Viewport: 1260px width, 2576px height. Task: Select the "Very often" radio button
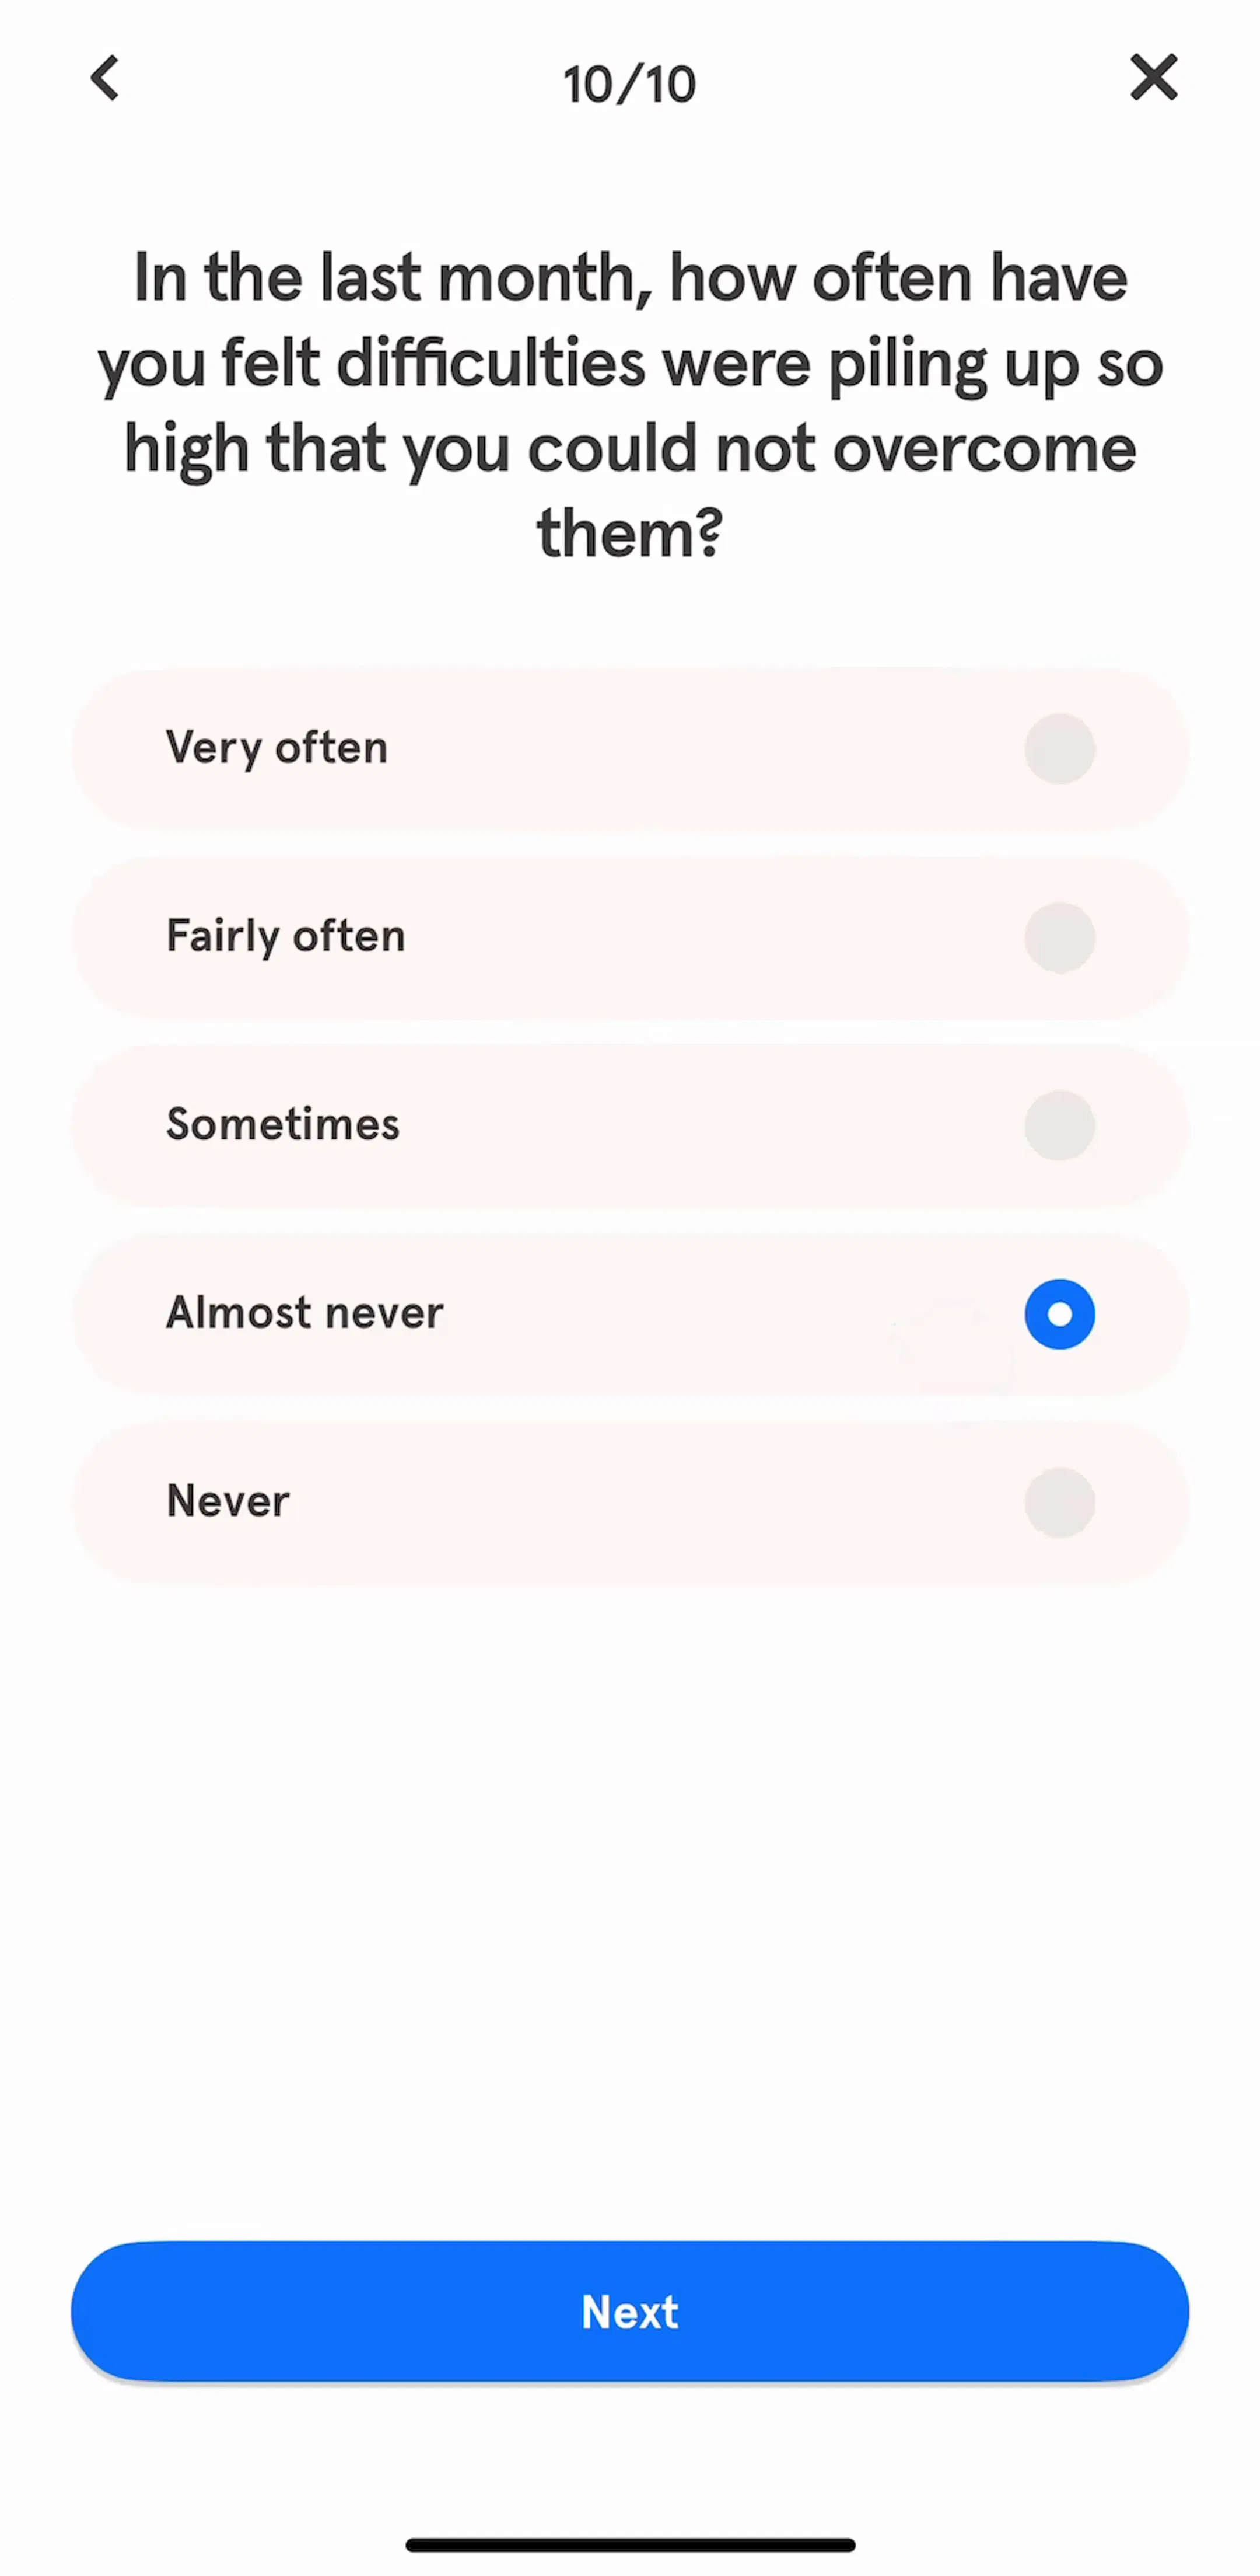tap(1059, 748)
